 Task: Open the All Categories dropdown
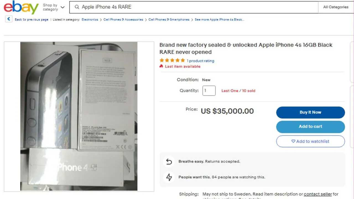point(336,7)
